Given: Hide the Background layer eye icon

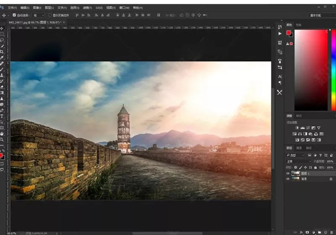Looking at the screenshot, I should tap(288, 179).
